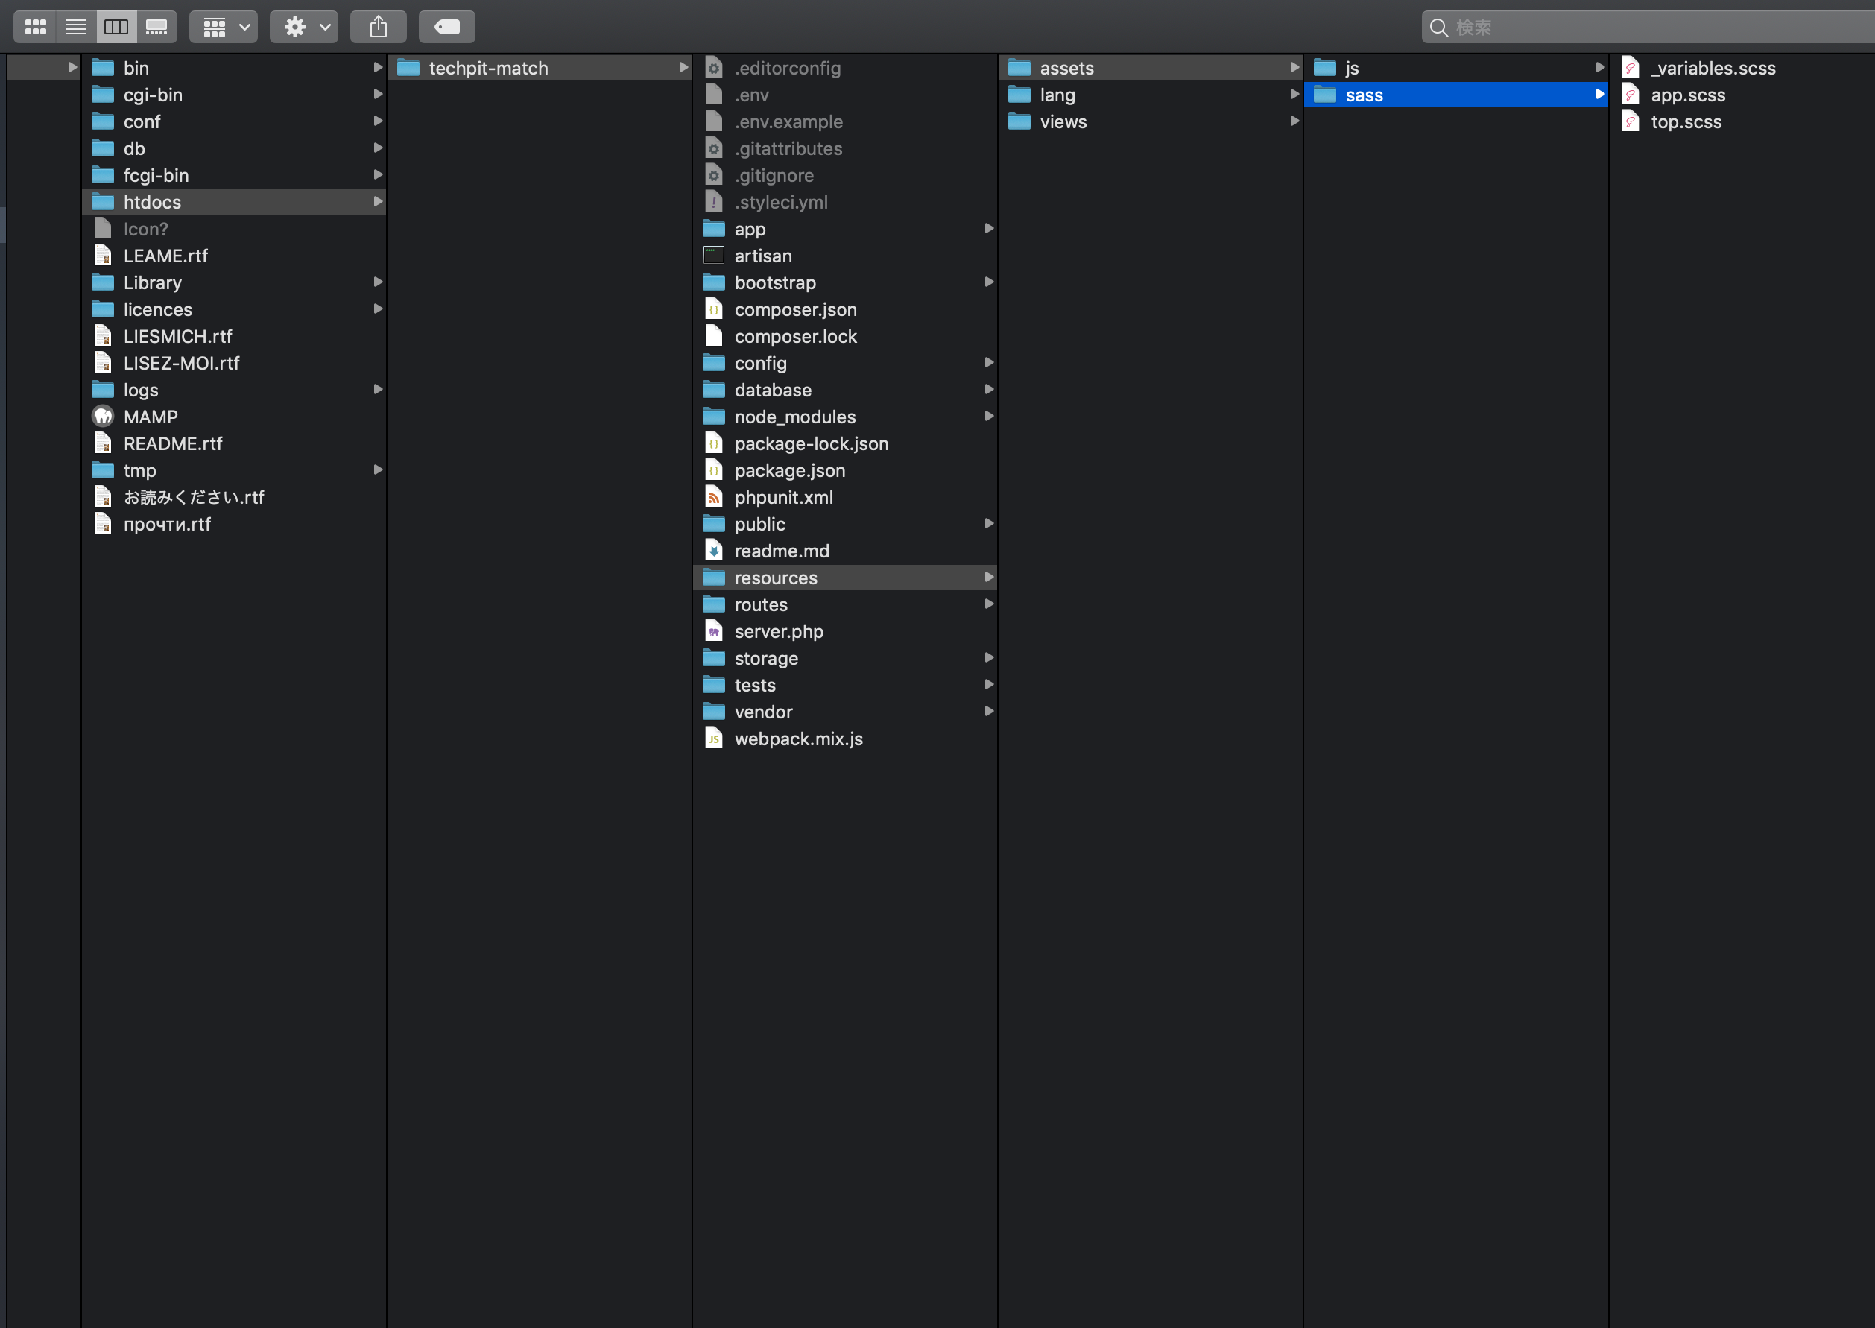Select the readme.md file icon
The image size is (1875, 1328).
tap(714, 550)
